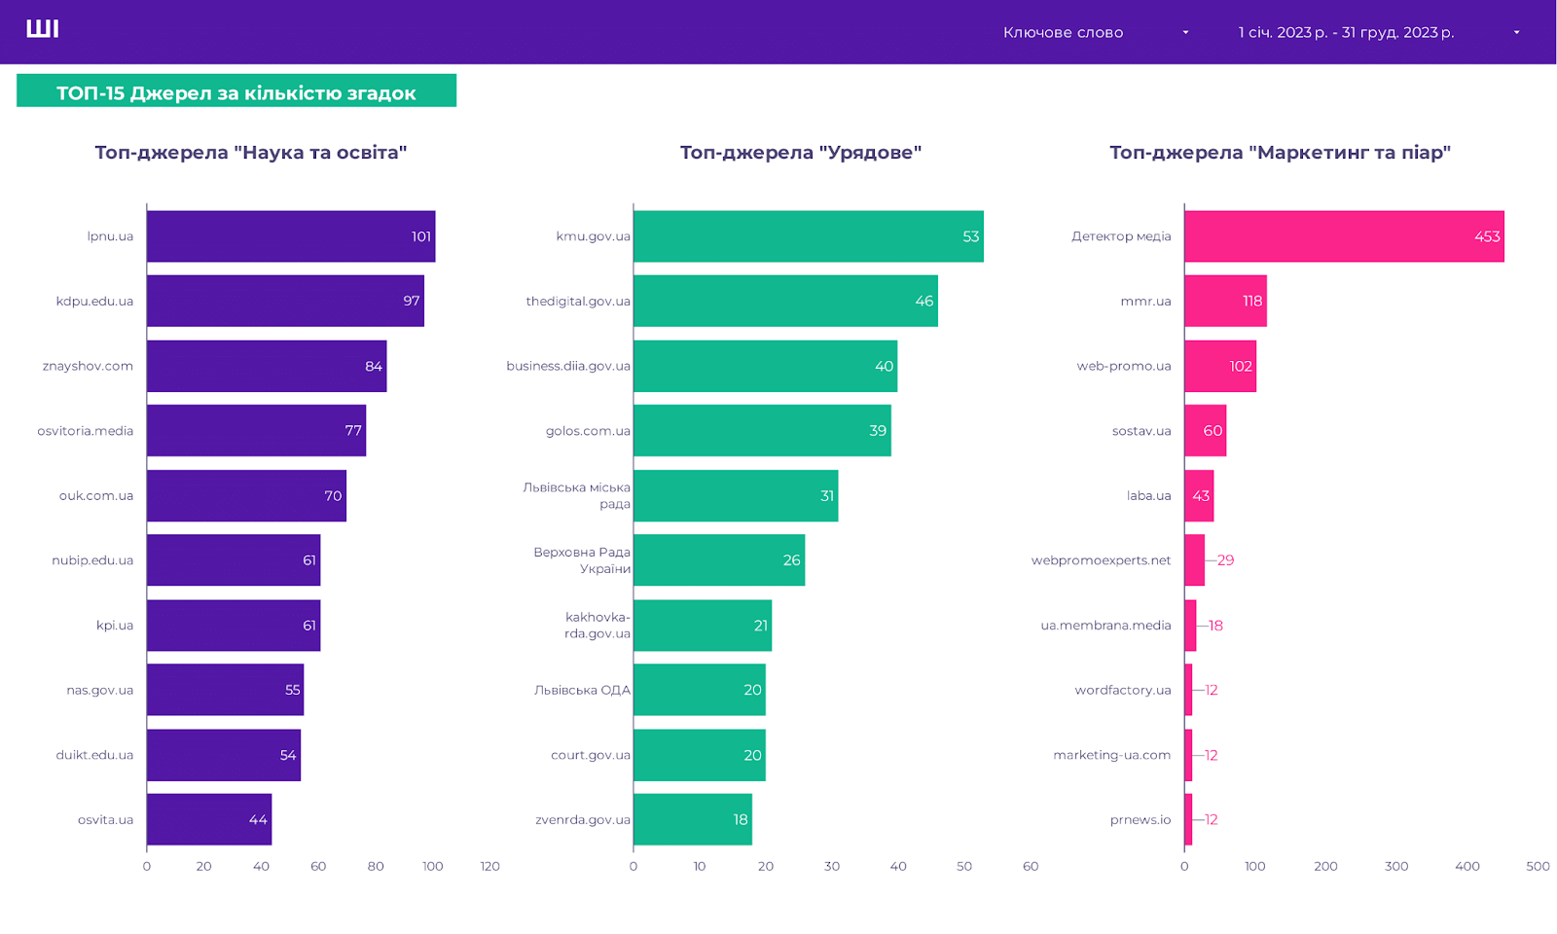Click the 500 tick on the Маркетинг та піар axis
This screenshot has width=1557, height=934.
[1538, 866]
